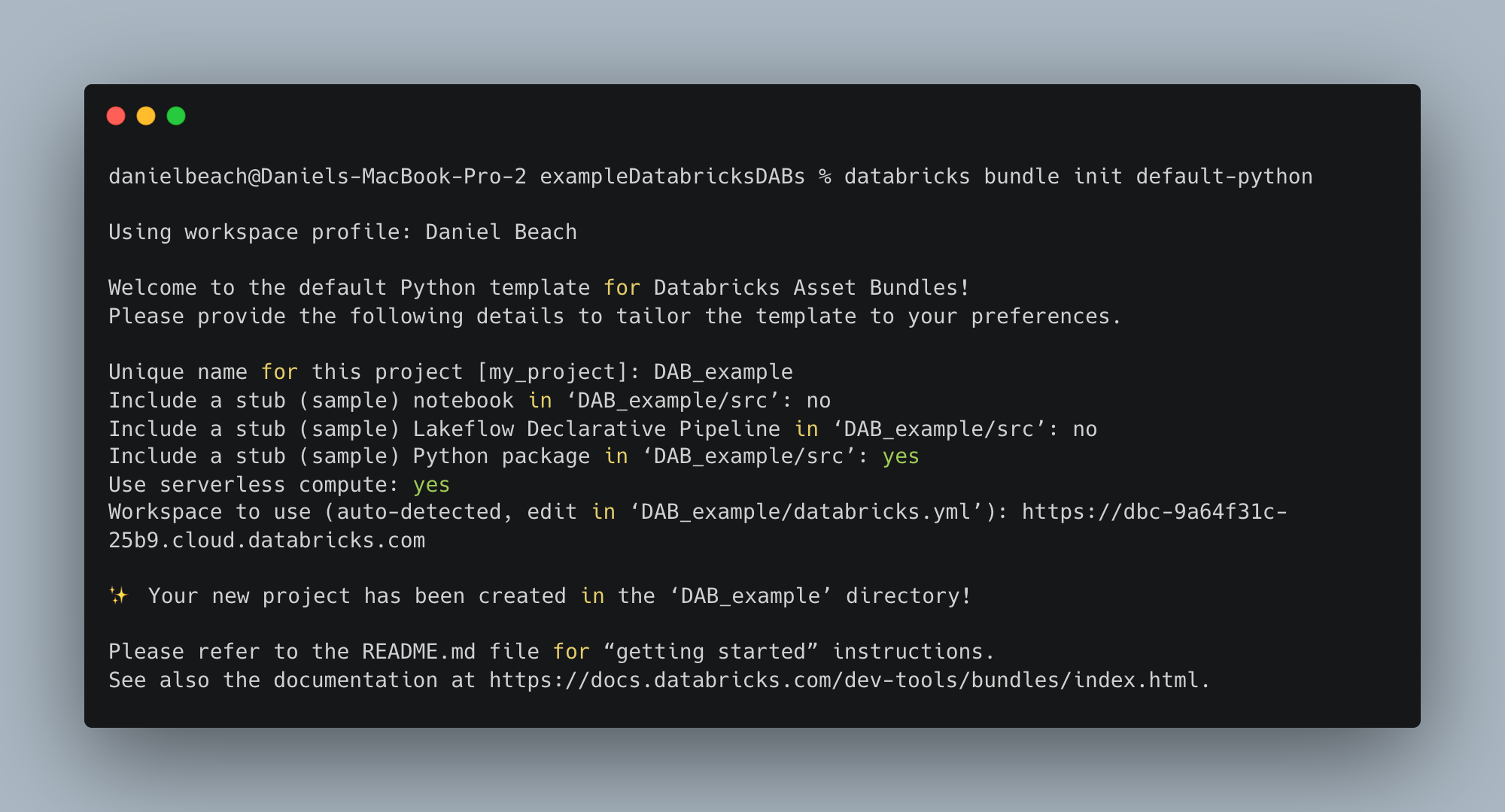Click the green zoom traffic light

pos(176,116)
